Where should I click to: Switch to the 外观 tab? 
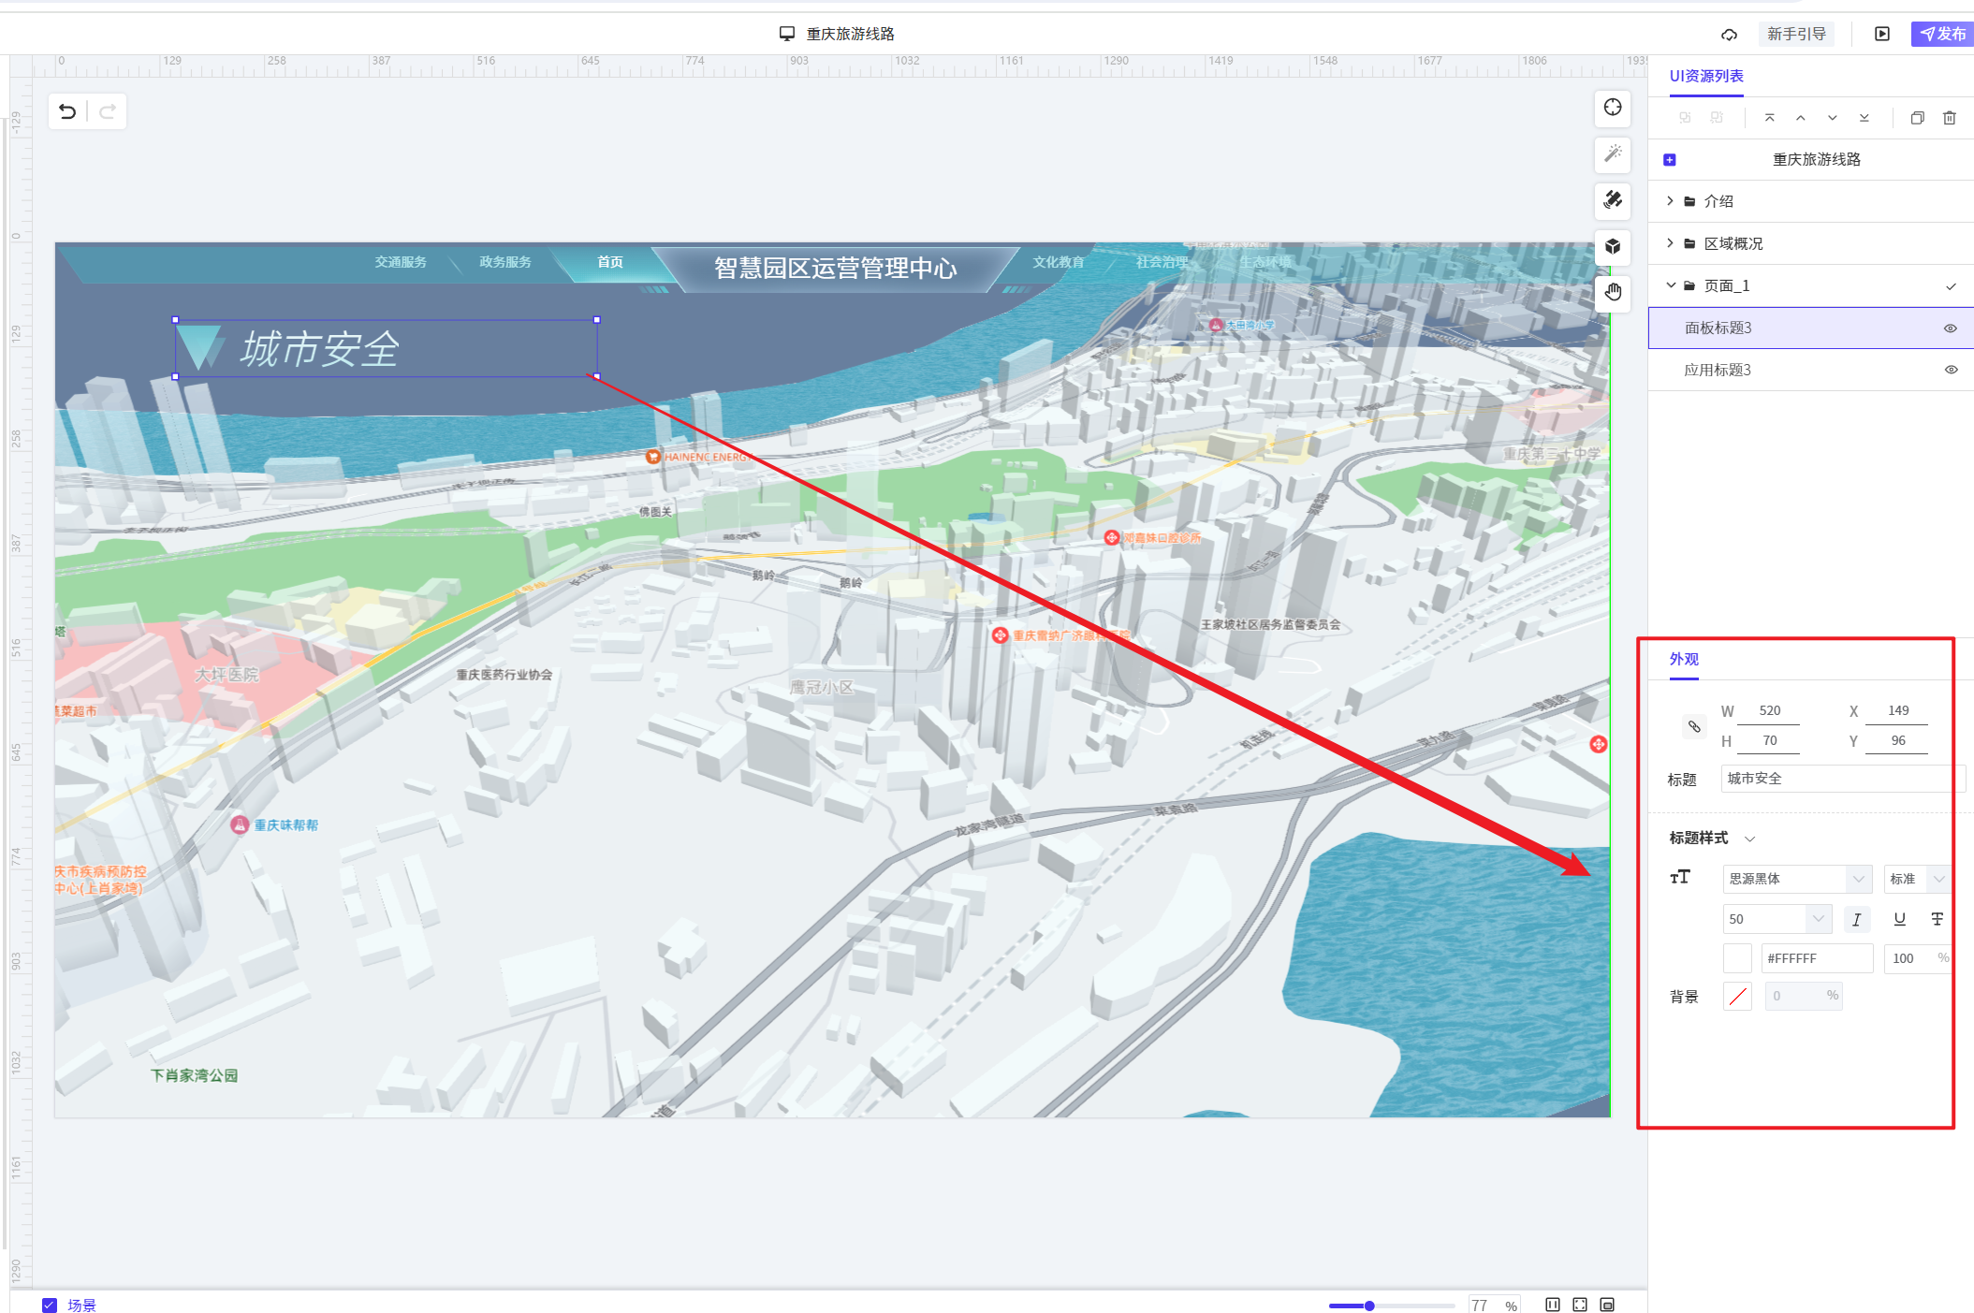coord(1684,659)
